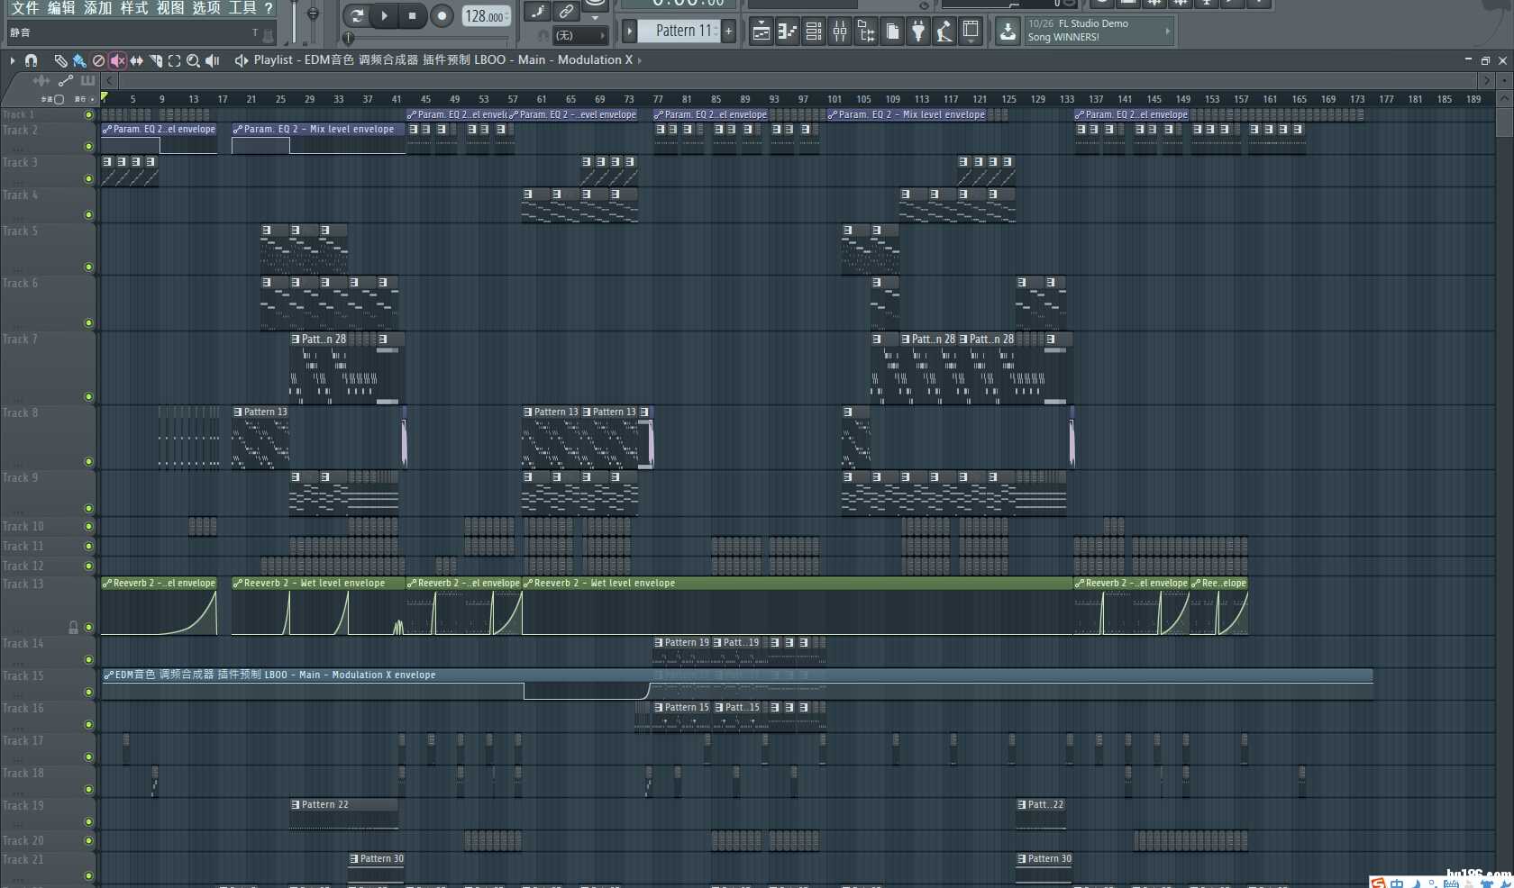This screenshot has width=1514, height=888.
Task: Open the Mixer from toolbar
Action: (839, 32)
